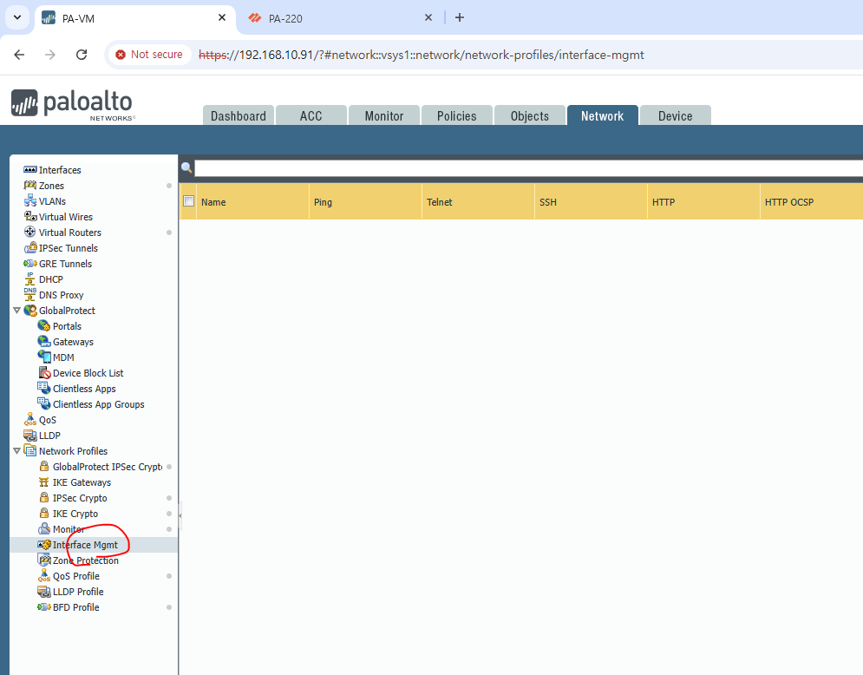Click the browser address bar URL
This screenshot has height=675, width=863.
tap(421, 55)
